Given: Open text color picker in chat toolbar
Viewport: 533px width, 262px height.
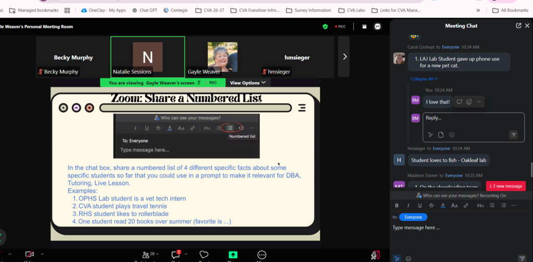Looking at the screenshot, I should [443, 205].
